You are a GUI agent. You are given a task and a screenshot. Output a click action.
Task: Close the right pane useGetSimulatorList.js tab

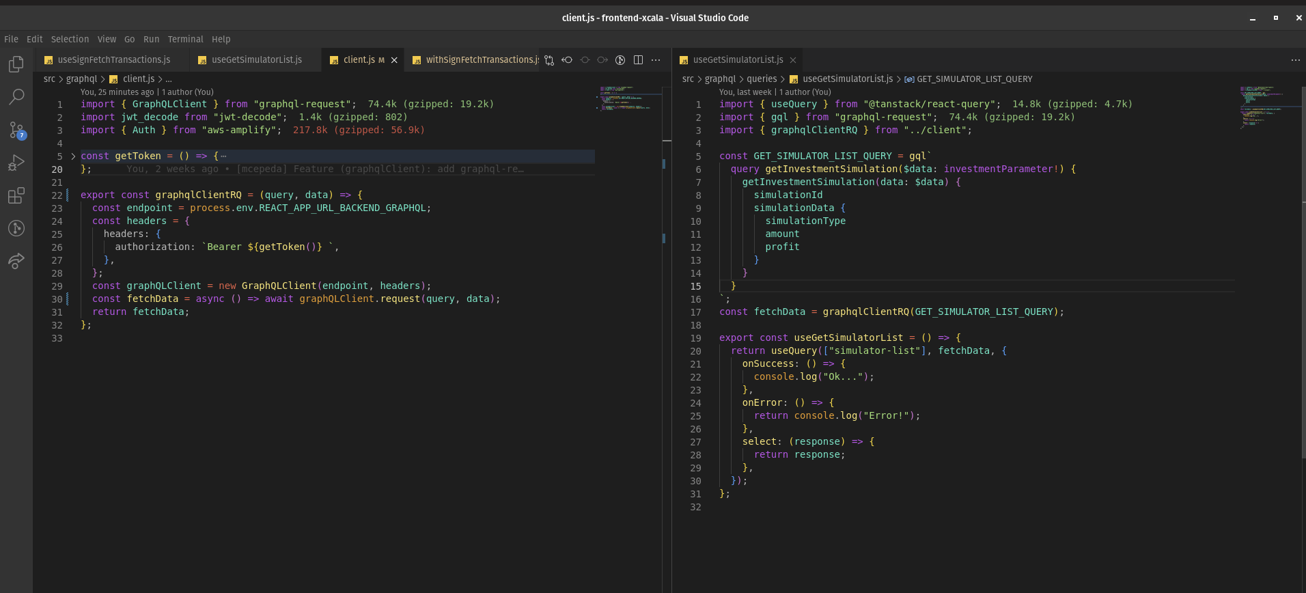coord(792,60)
